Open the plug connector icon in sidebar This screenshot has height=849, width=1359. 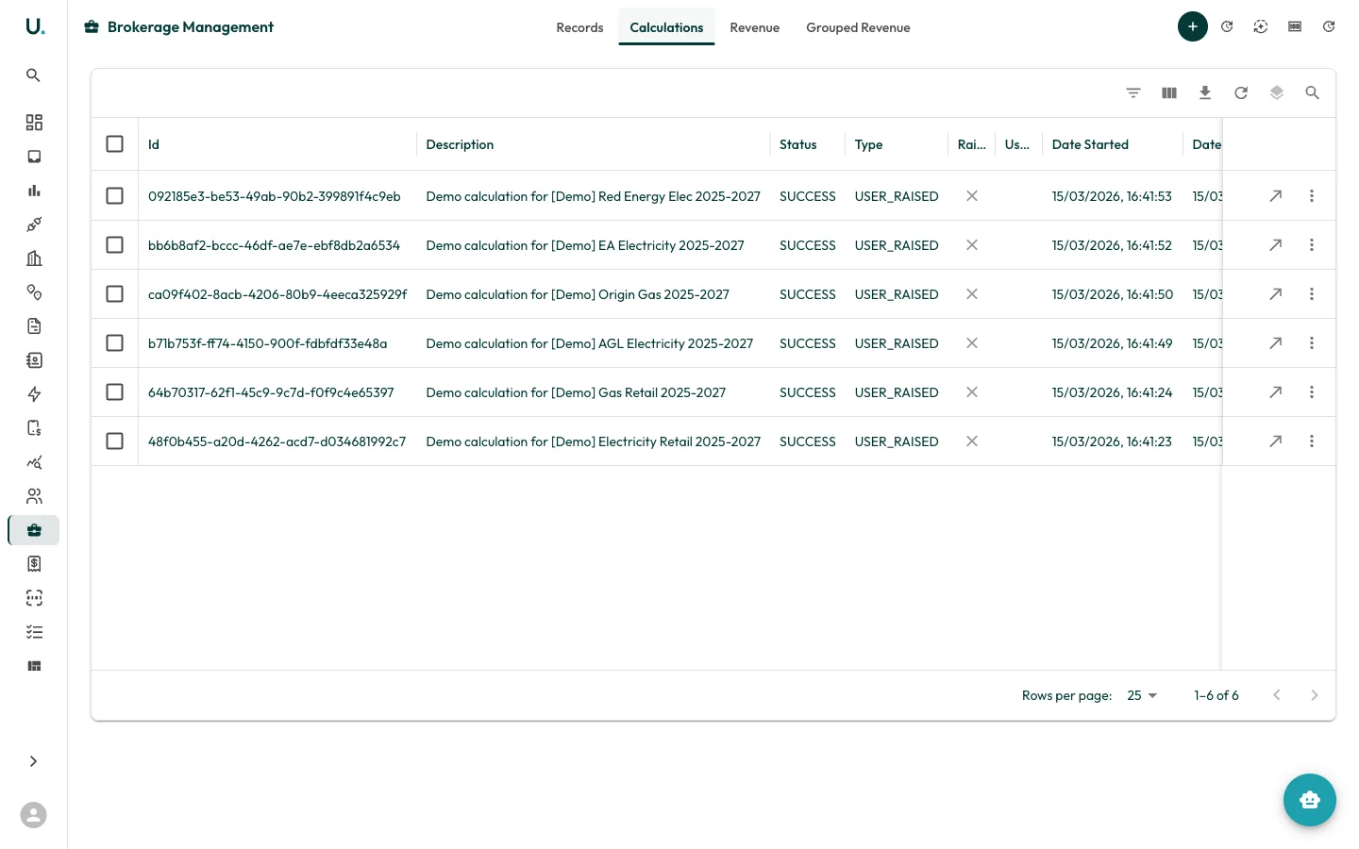point(34,225)
